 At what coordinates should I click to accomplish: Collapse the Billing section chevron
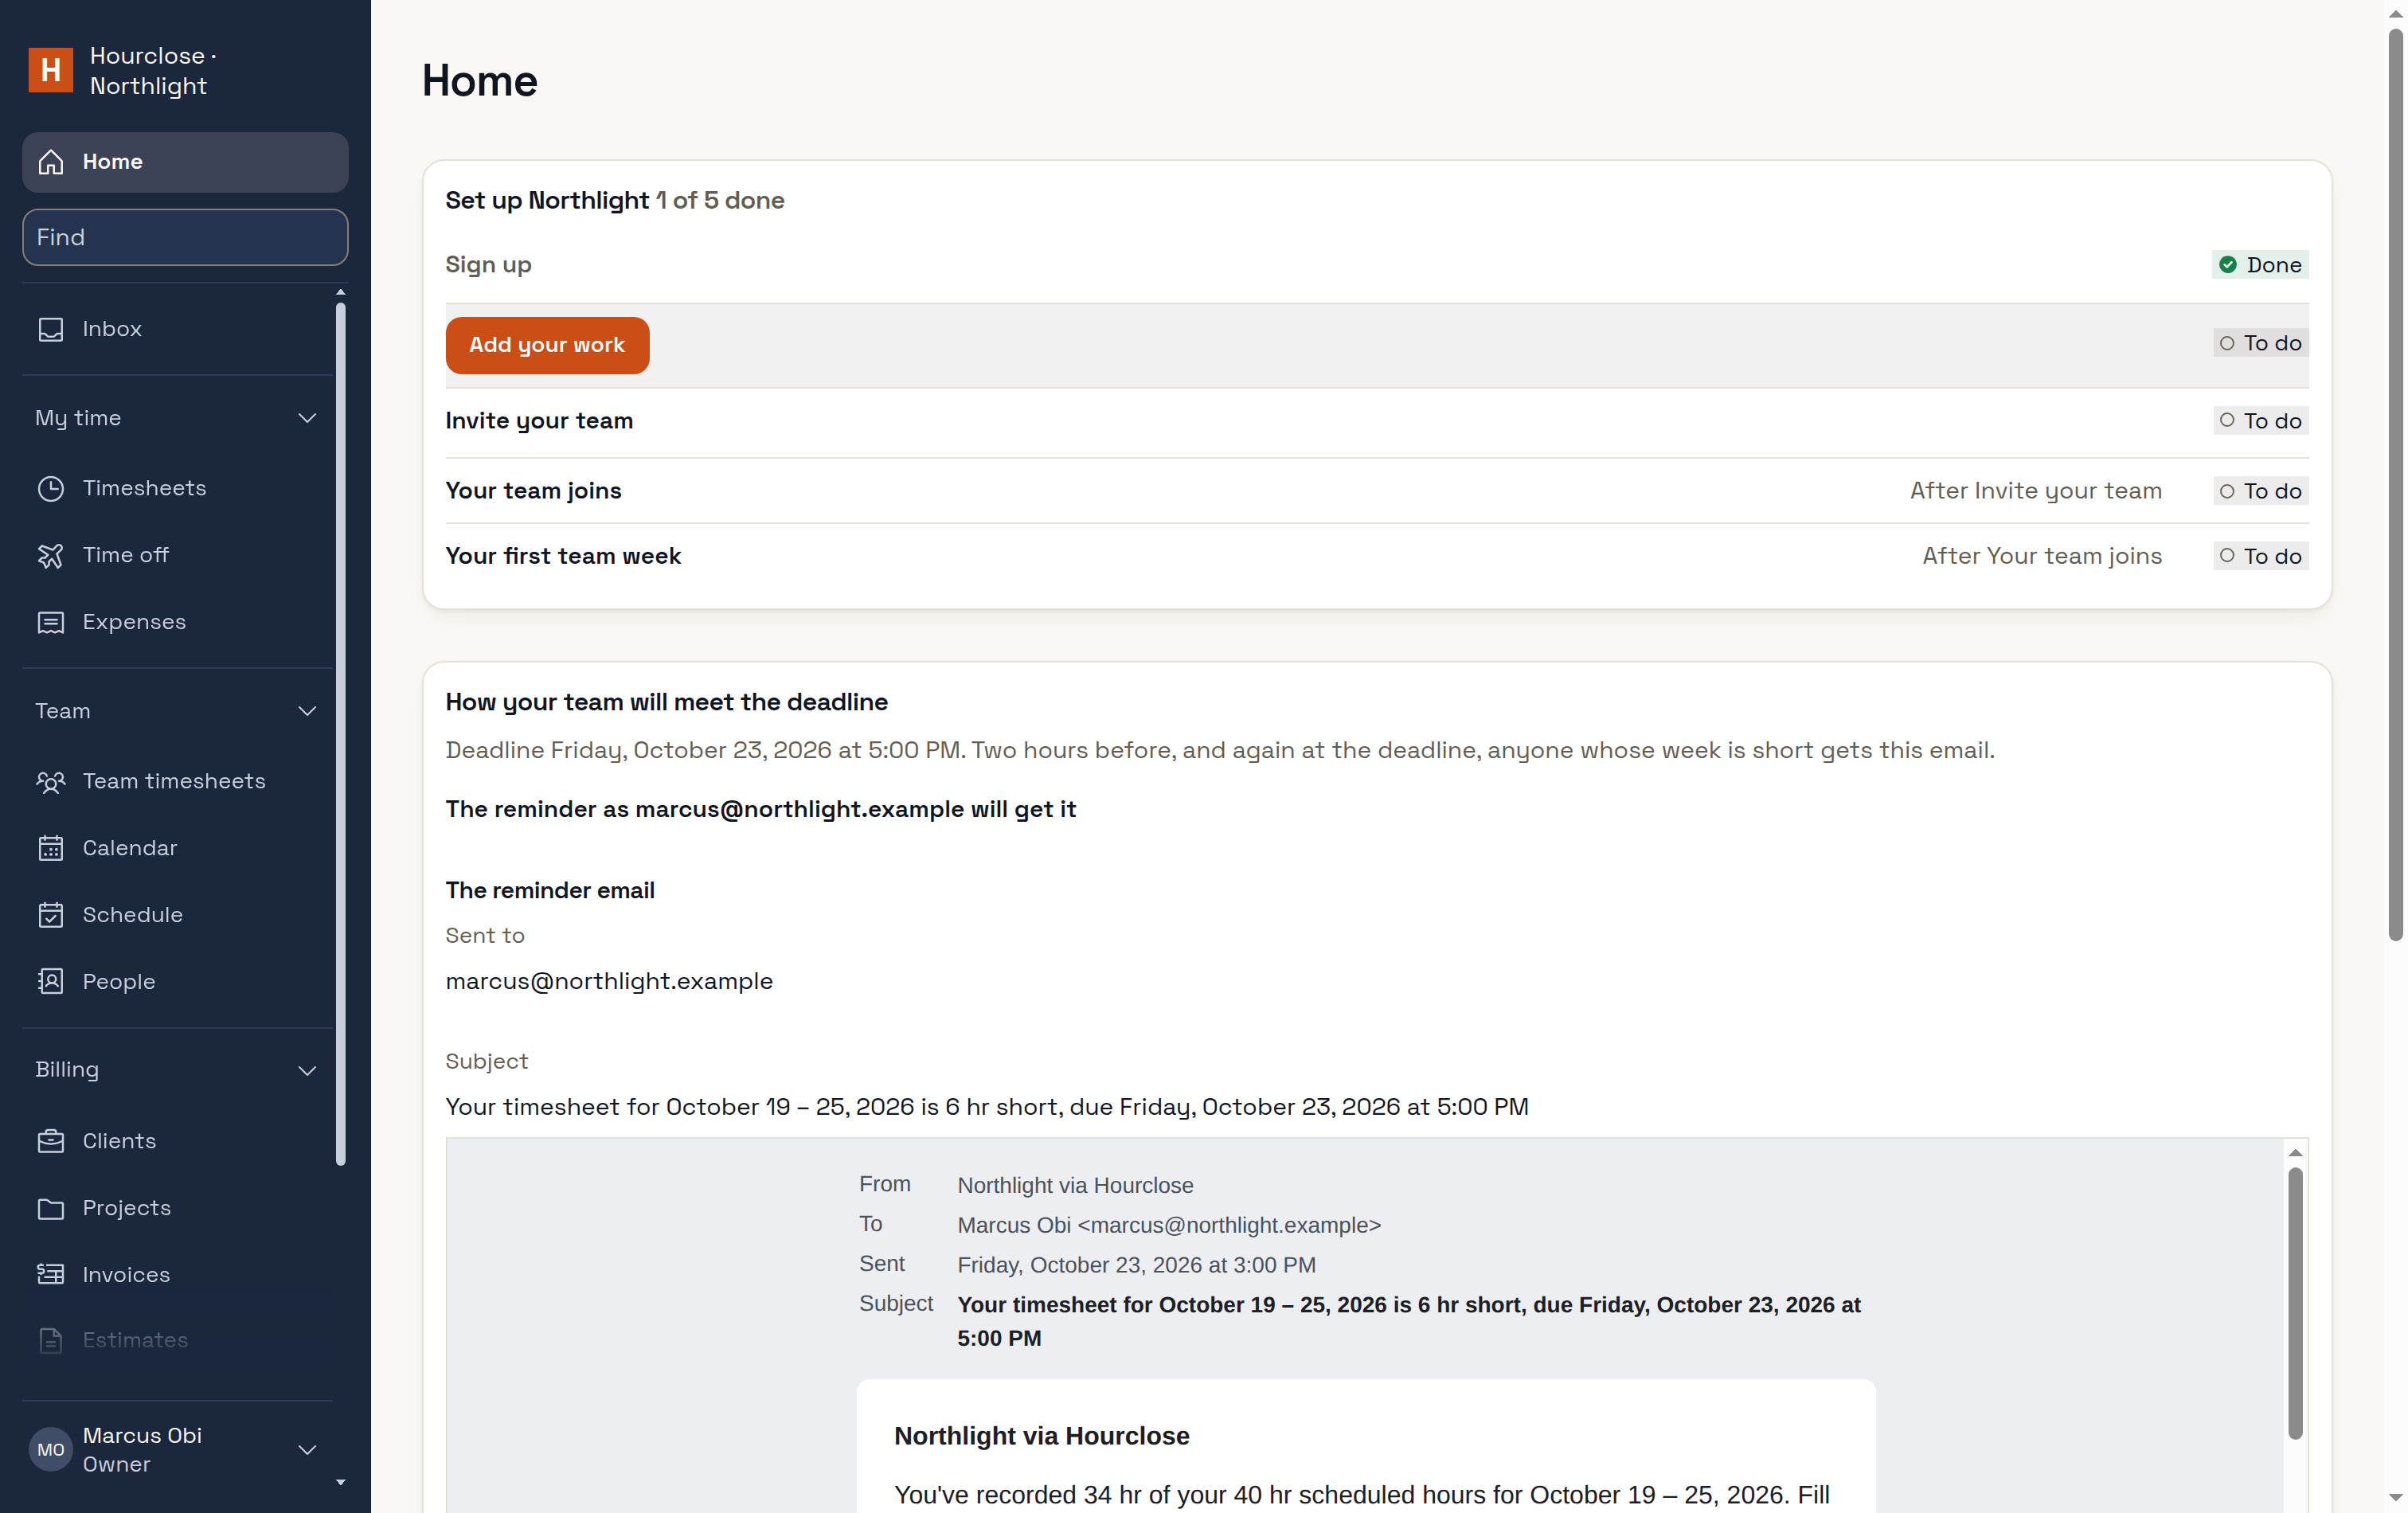pos(307,1070)
